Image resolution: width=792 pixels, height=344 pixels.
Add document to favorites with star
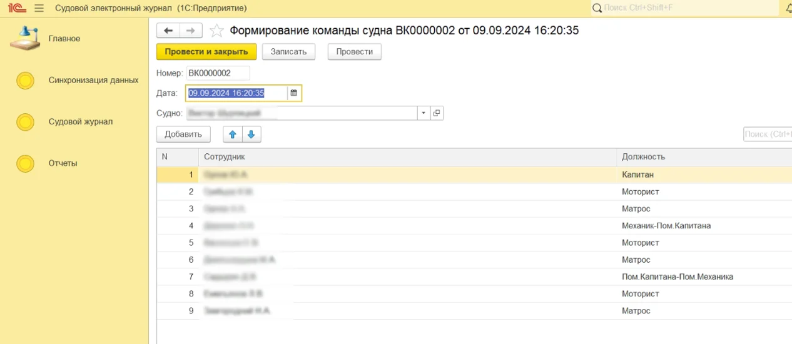[x=216, y=31]
